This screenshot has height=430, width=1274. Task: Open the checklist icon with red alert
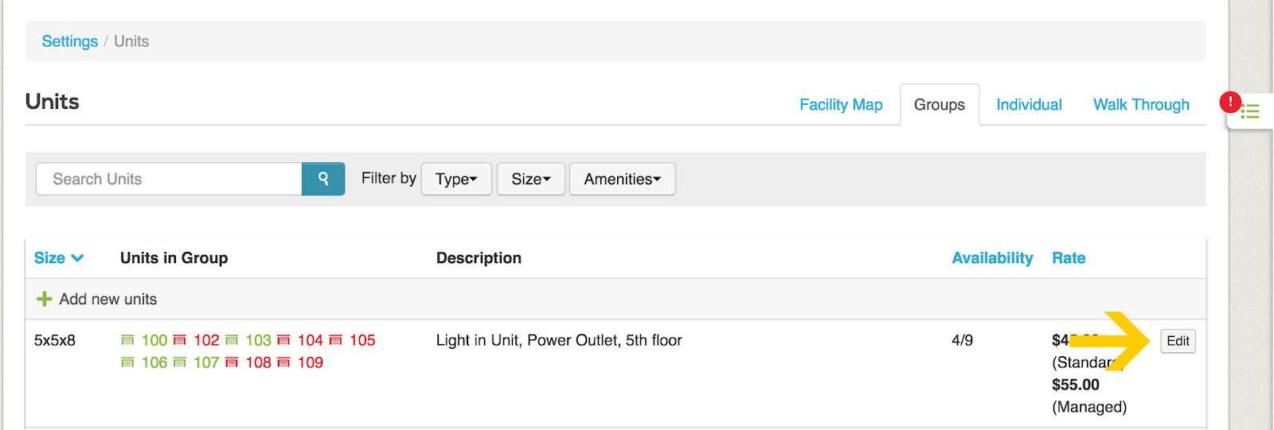pyautogui.click(x=1249, y=110)
